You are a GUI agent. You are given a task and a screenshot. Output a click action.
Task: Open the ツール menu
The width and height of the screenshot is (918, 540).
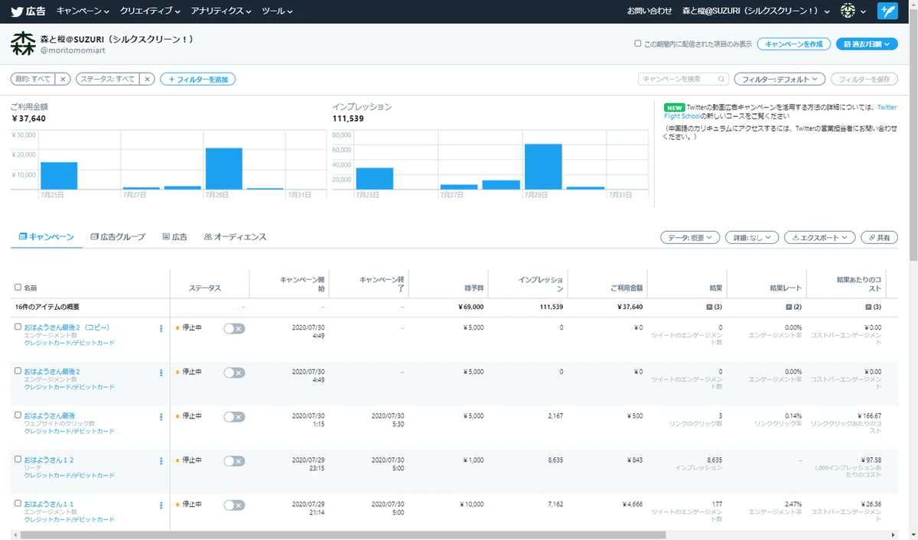tap(277, 11)
